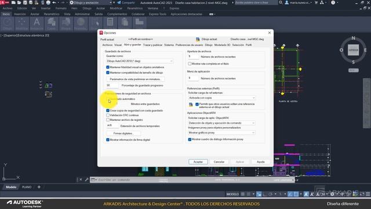The height and width of the screenshot is (209, 371).
Task: Click Firmas digitales button
Action: click(123, 134)
